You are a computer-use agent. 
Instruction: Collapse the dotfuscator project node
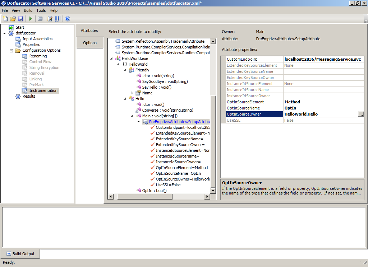click(x=4, y=33)
